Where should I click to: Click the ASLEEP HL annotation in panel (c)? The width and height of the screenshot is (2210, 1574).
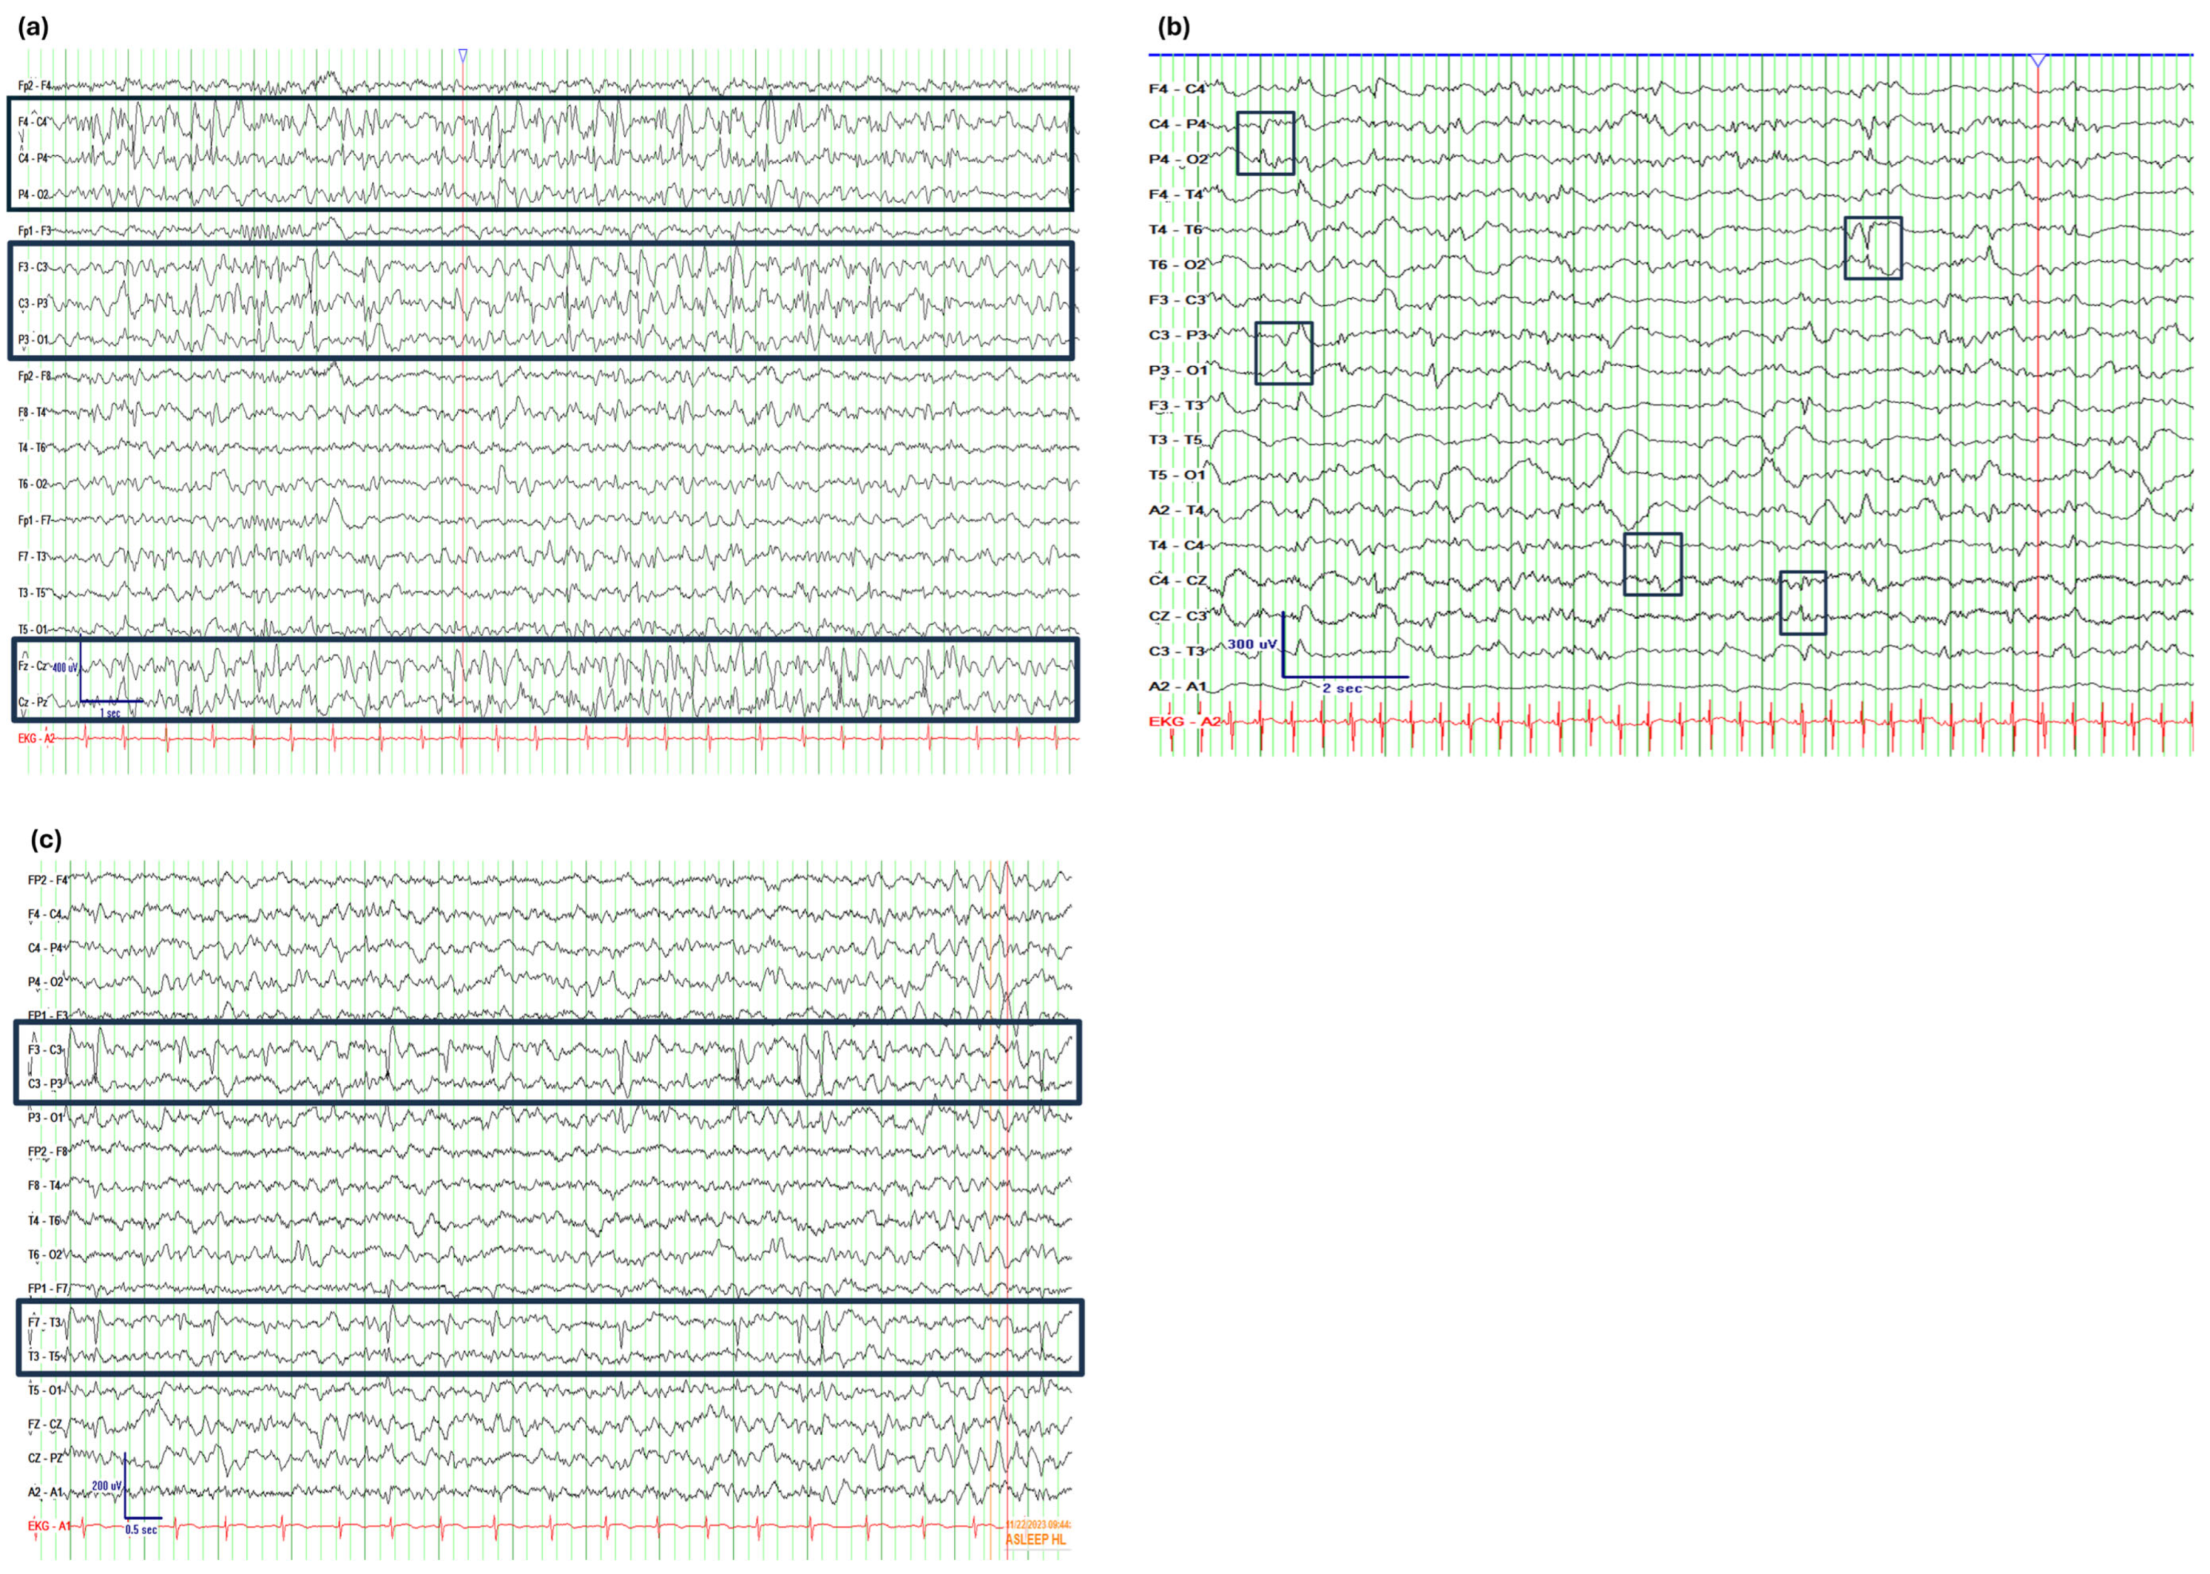tap(1035, 1539)
